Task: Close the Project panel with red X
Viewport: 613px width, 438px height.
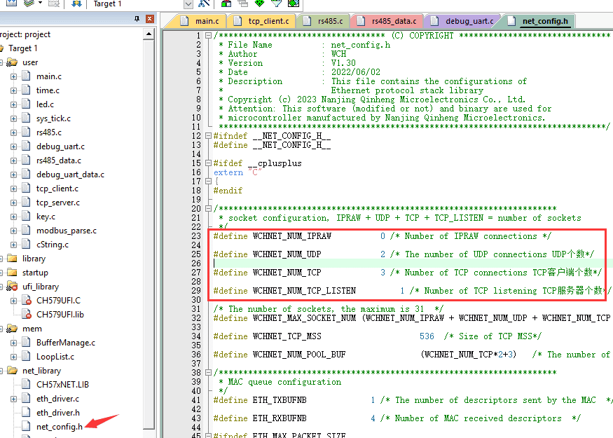Action: (x=150, y=19)
